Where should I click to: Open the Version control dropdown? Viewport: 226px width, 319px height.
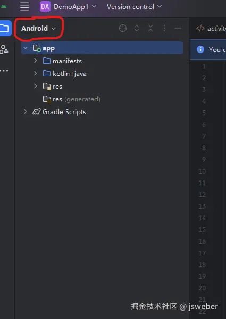point(135,7)
